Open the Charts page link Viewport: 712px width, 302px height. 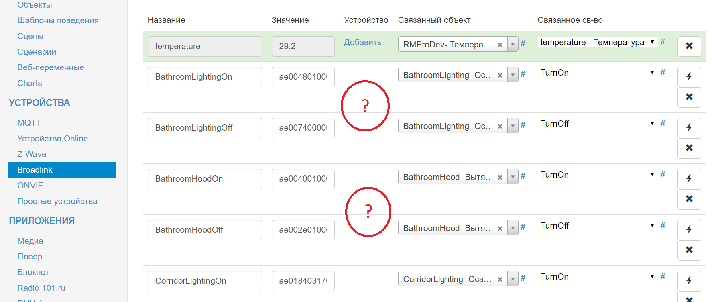click(29, 83)
